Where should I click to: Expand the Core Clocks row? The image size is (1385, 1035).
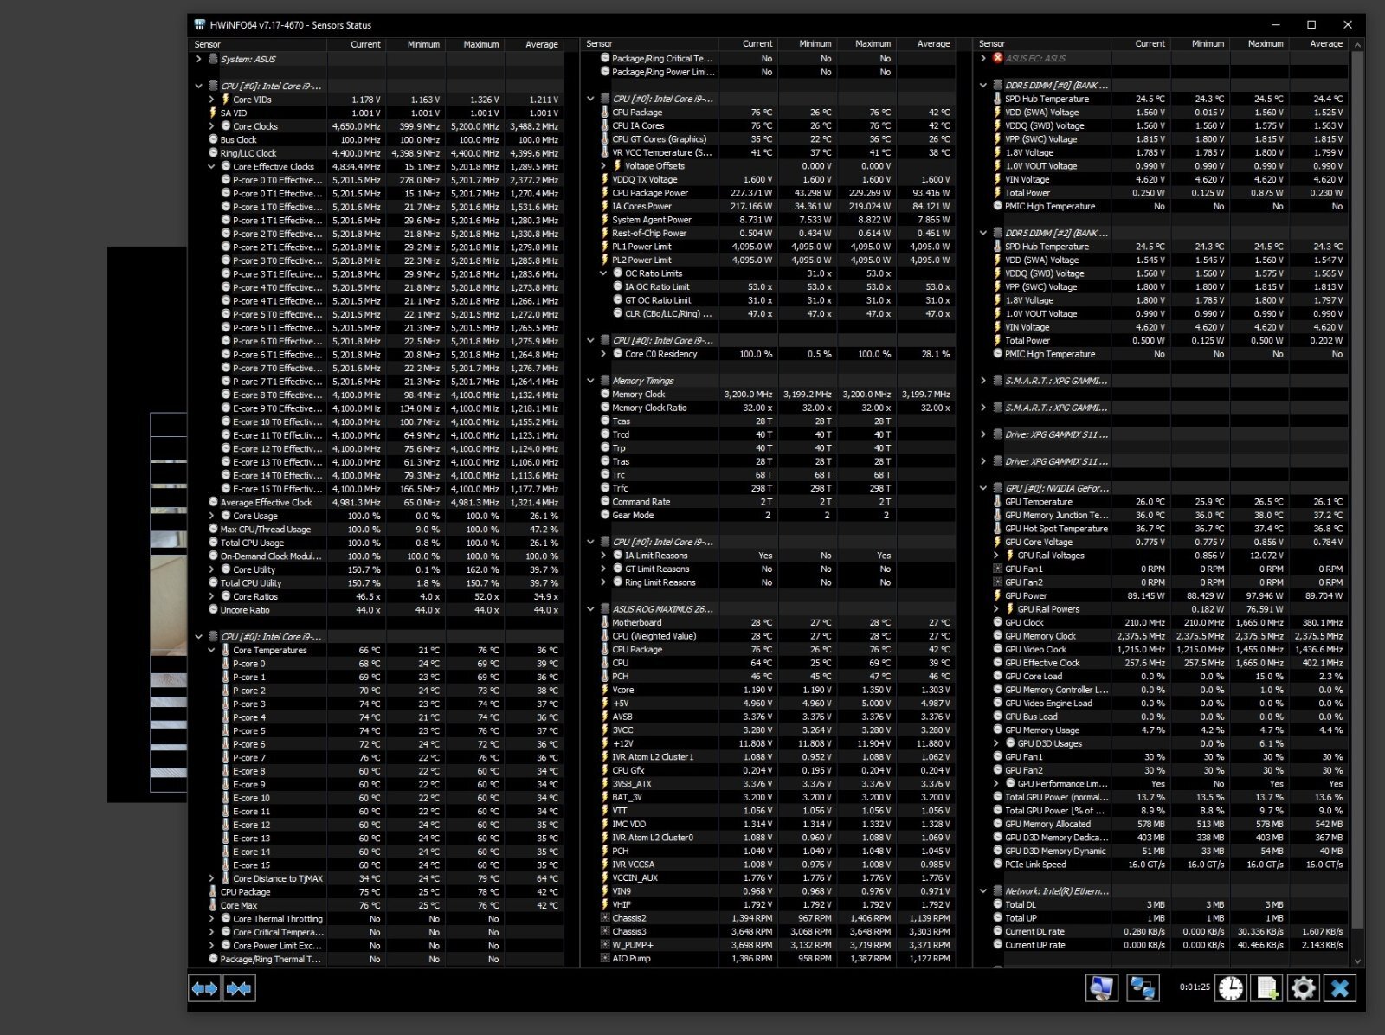(211, 126)
